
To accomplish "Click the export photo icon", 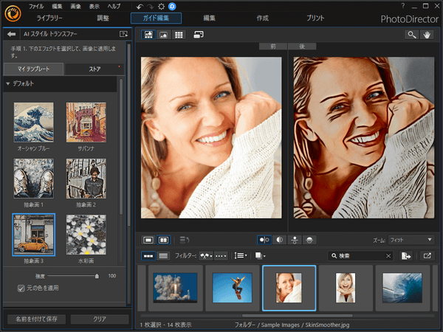I will click(x=406, y=256).
